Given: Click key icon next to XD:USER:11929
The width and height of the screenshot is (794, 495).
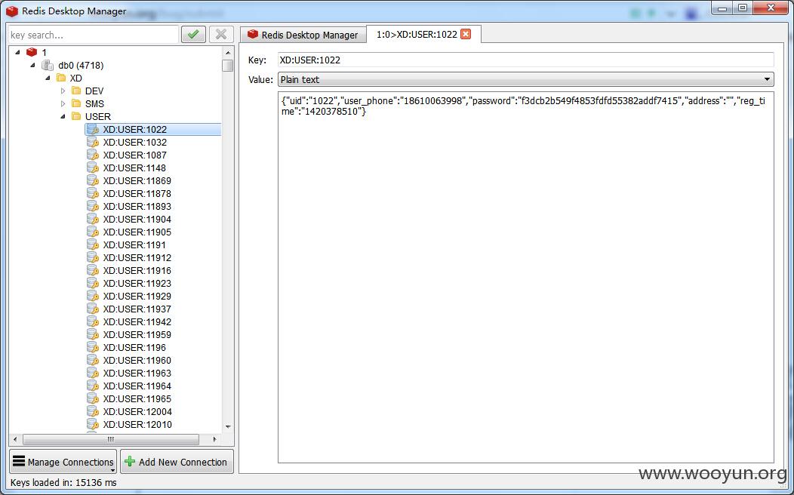Looking at the screenshot, I should tap(93, 296).
